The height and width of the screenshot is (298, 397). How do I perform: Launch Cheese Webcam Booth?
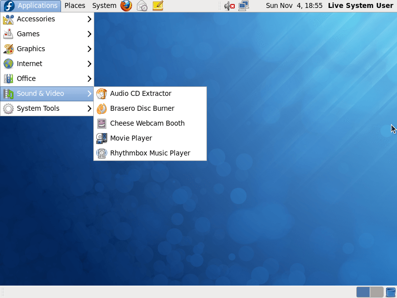150,123
